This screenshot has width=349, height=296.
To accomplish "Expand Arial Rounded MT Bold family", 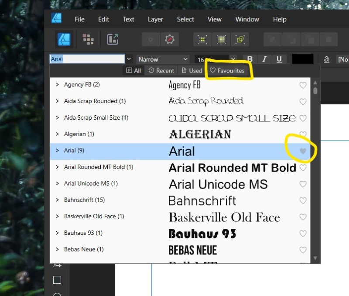I will point(57,167).
